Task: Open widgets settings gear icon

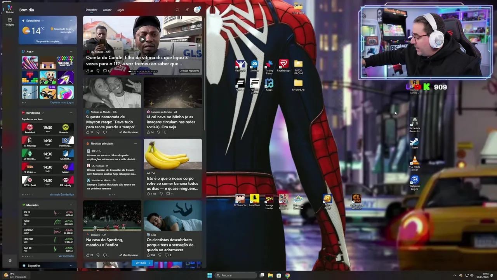Action: point(10,261)
